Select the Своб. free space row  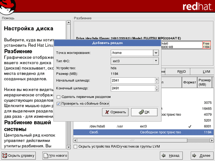tap(144, 132)
